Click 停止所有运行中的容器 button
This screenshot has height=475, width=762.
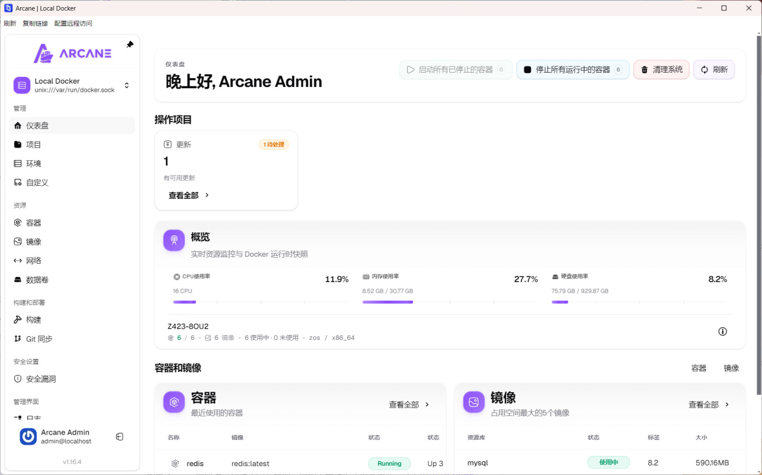click(x=573, y=70)
